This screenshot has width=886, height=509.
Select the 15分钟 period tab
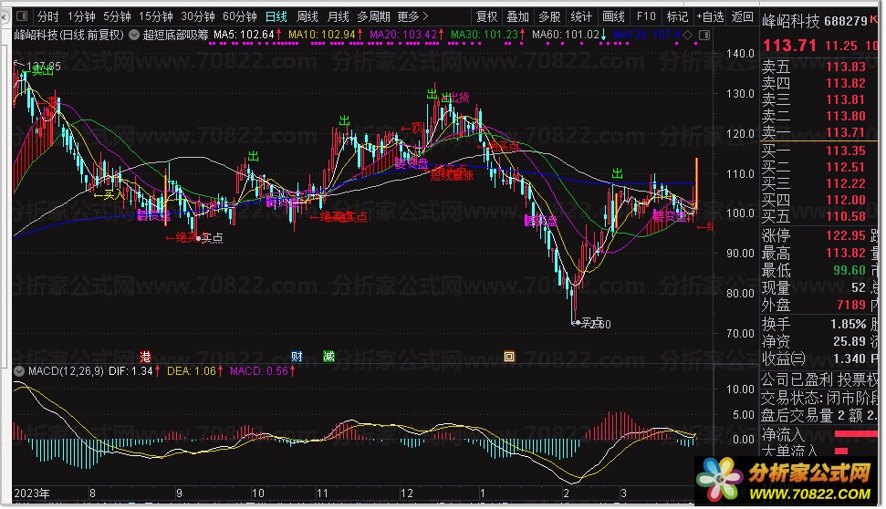[156, 17]
